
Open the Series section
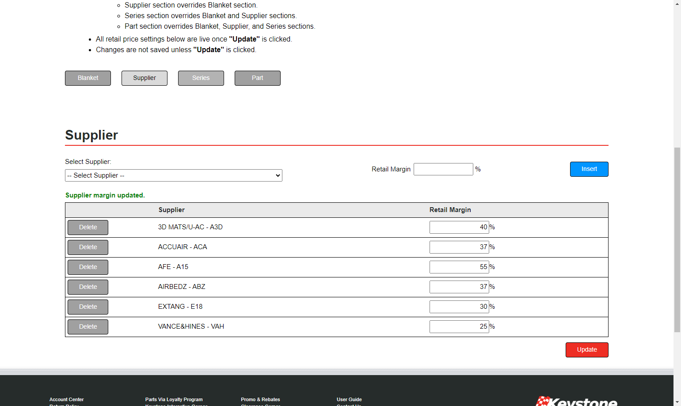click(201, 78)
